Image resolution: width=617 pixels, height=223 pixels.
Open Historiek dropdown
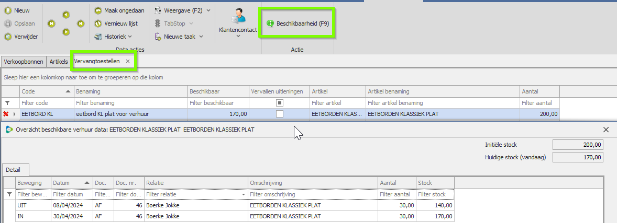pos(113,37)
